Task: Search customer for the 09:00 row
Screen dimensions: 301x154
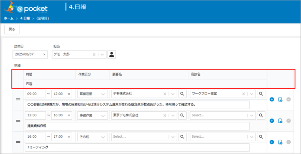Action: point(182,94)
